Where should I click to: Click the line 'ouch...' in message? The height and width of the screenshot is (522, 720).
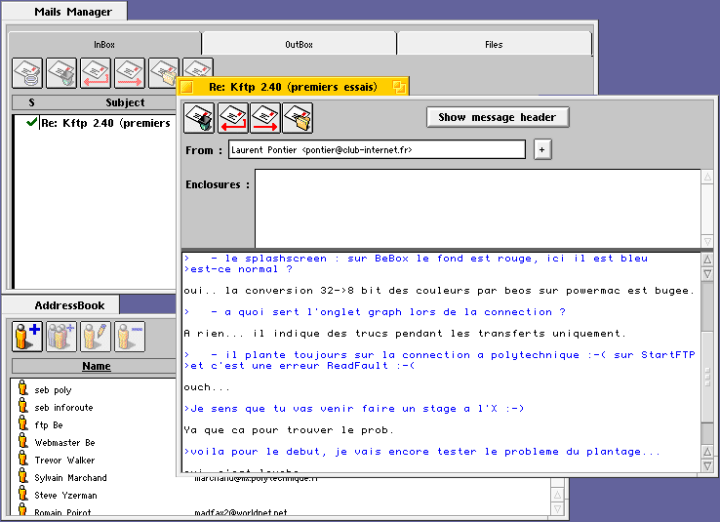pos(206,387)
